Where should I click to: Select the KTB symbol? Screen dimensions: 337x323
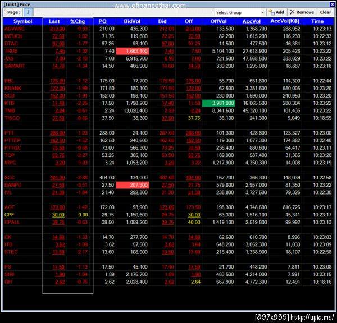(9, 103)
